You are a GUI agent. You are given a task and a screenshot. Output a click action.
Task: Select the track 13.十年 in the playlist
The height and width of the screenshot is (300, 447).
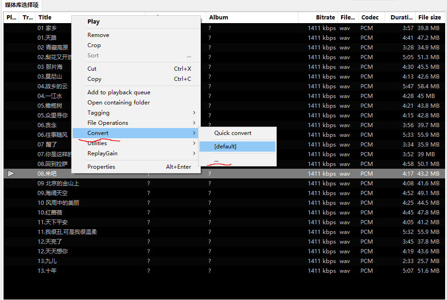(47, 271)
